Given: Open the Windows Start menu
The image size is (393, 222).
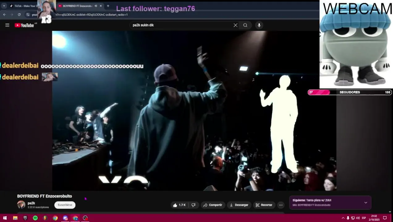Looking at the screenshot, I should pos(5,218).
